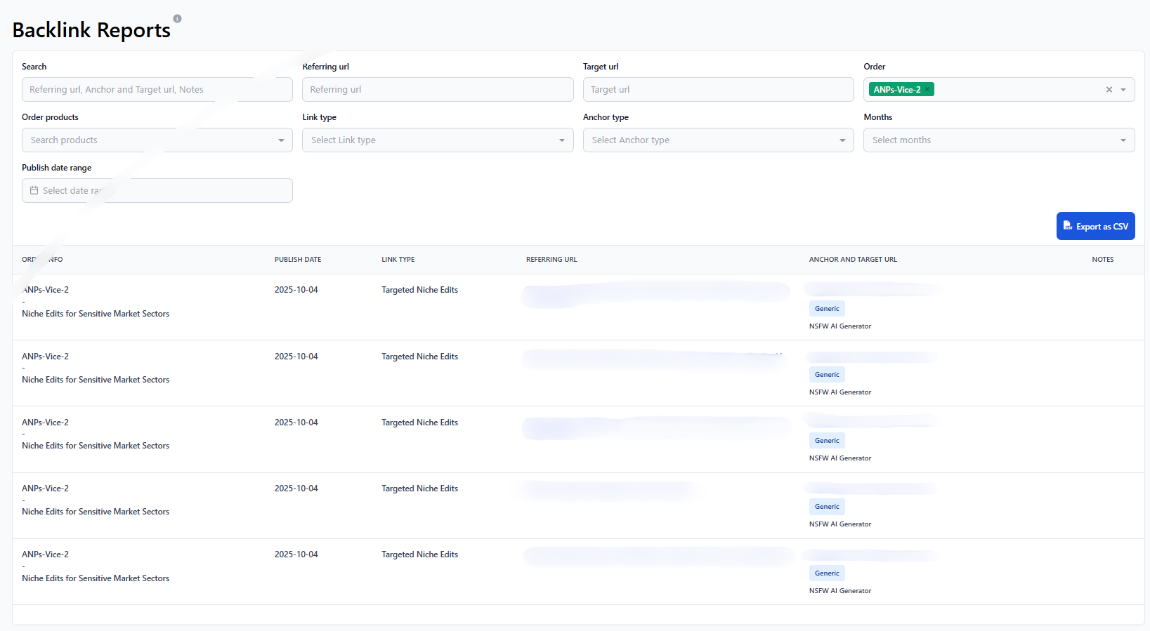
Task: Click the Link Type column header
Action: pyautogui.click(x=398, y=260)
